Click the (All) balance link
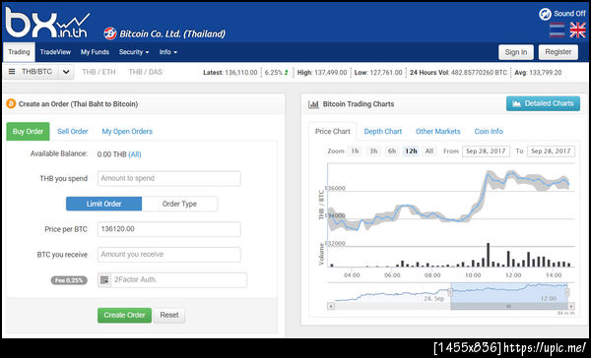Viewport: 591px width, 358px height. point(135,154)
